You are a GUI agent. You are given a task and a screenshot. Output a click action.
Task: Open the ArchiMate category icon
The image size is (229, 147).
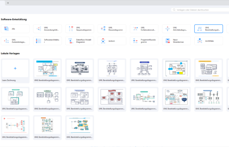point(200,41)
